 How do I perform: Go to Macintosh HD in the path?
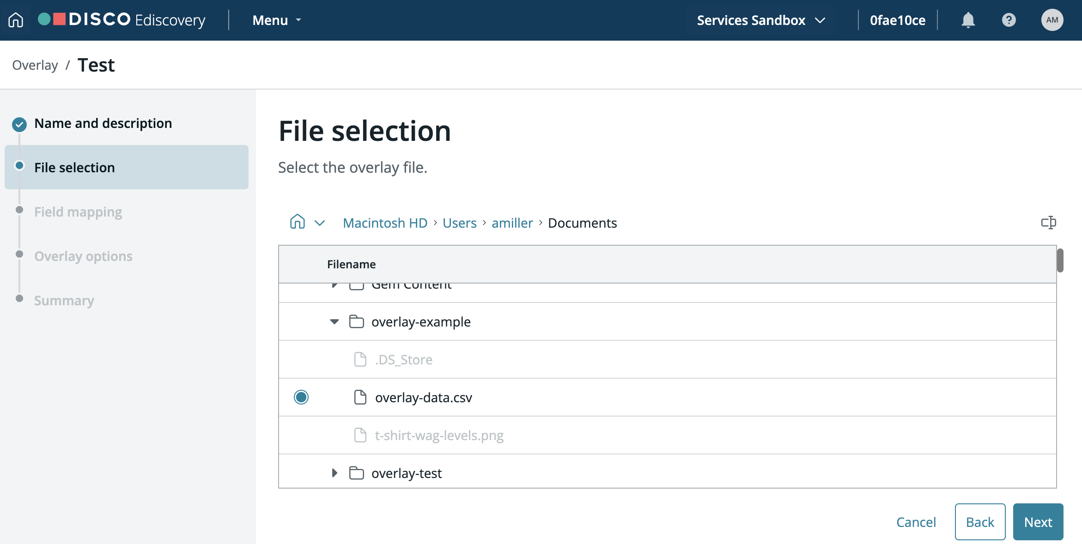coord(385,223)
